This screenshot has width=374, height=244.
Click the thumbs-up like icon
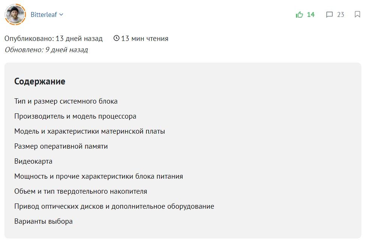point(299,15)
